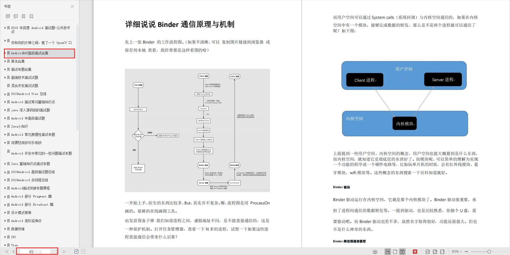Switch to two-page side-by-side layout
The height and width of the screenshot is (255, 510).
pyautogui.click(x=402, y=252)
